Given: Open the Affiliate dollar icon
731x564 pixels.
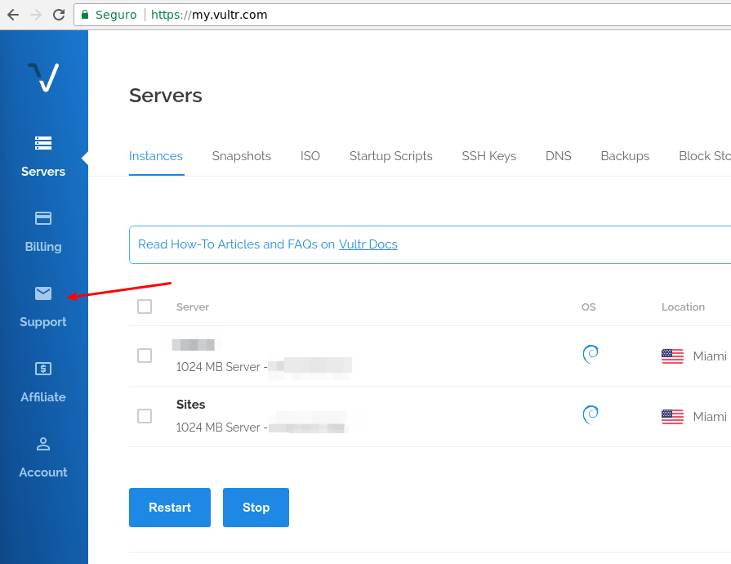Looking at the screenshot, I should 43,369.
